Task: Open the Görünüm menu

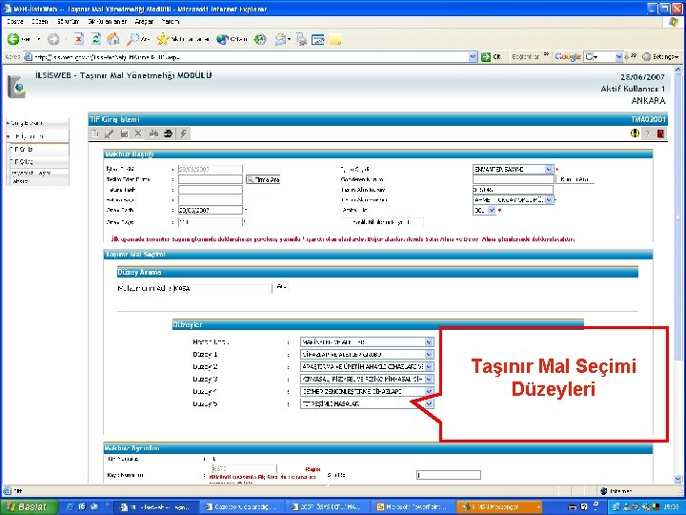Action: pos(68,21)
